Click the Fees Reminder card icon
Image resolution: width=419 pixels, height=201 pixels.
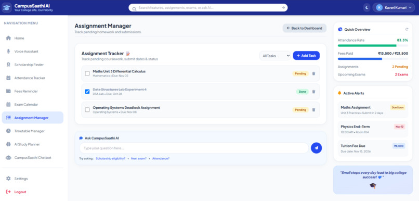8,91
